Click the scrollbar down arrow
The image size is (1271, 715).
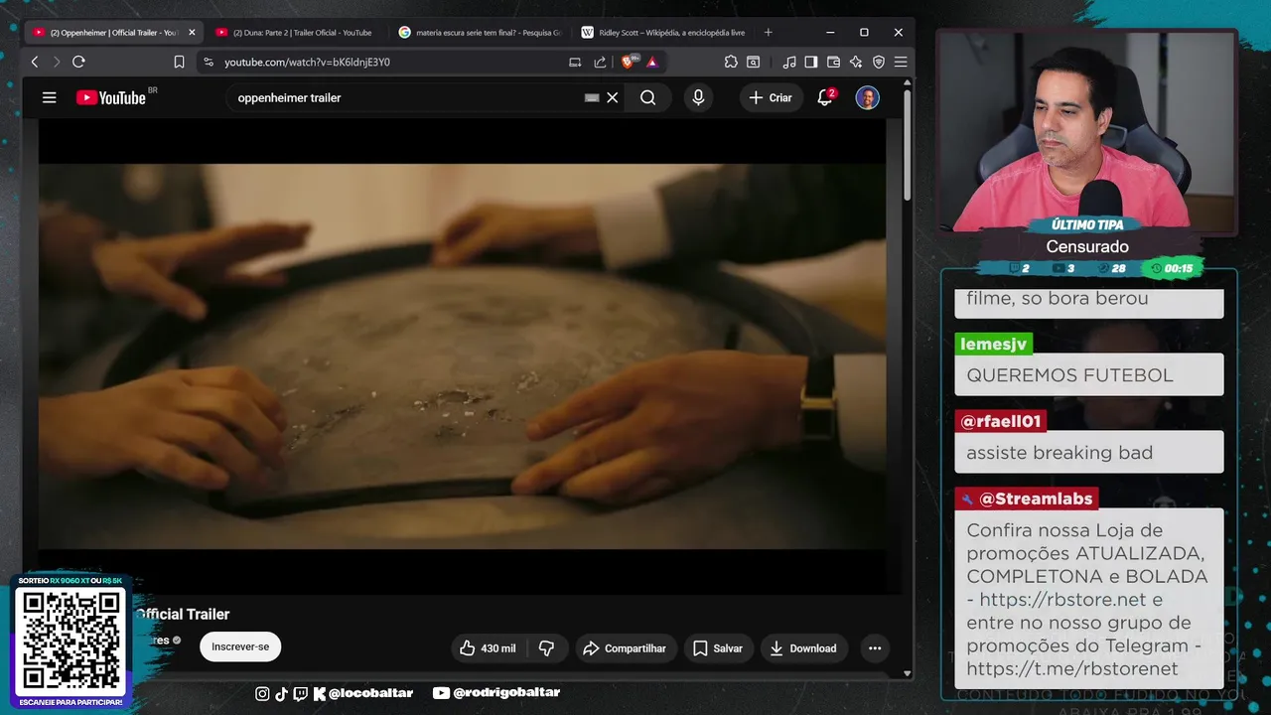pyautogui.click(x=907, y=672)
